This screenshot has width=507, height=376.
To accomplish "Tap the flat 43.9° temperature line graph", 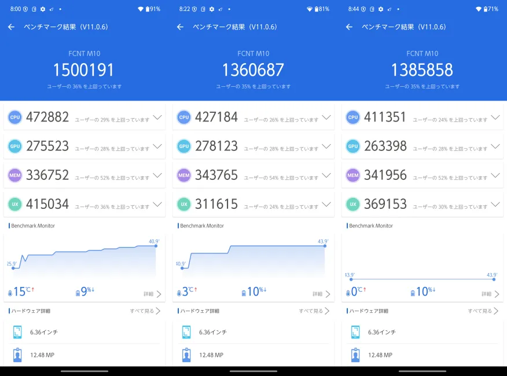I will (x=422, y=278).
